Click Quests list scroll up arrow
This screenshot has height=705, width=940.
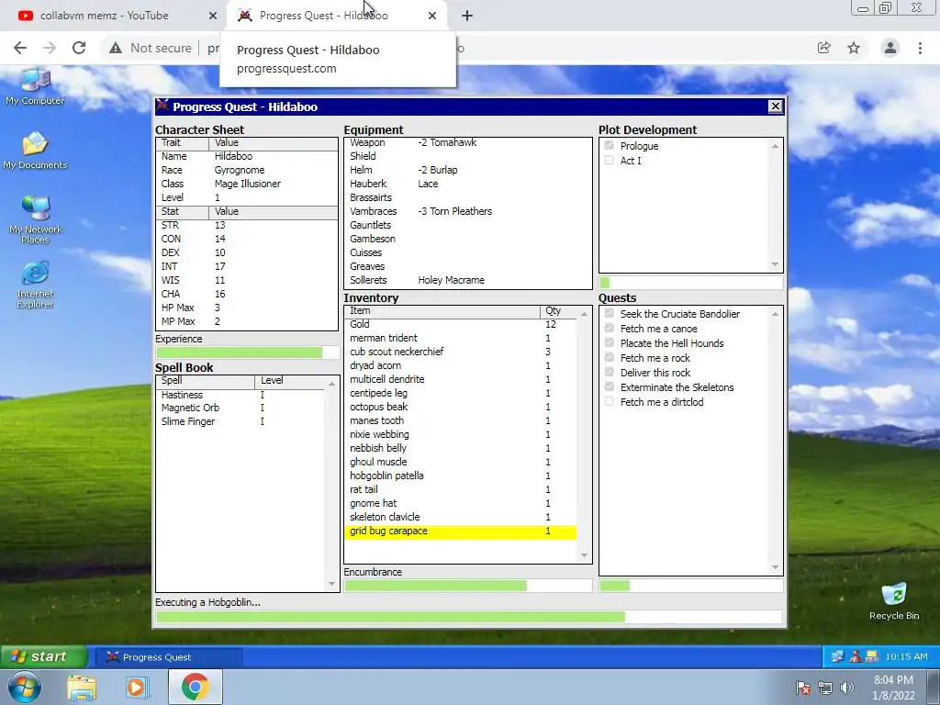point(775,314)
